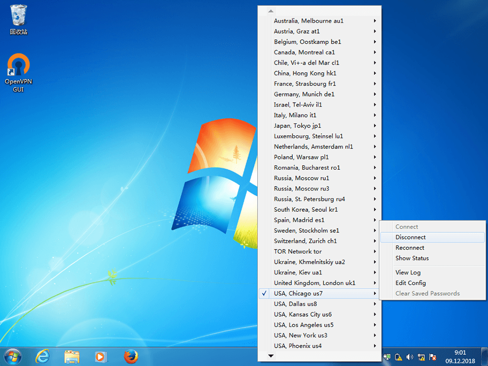Select Luxembourg, Steinsel lu1 server
The height and width of the screenshot is (366, 488).
(319, 136)
